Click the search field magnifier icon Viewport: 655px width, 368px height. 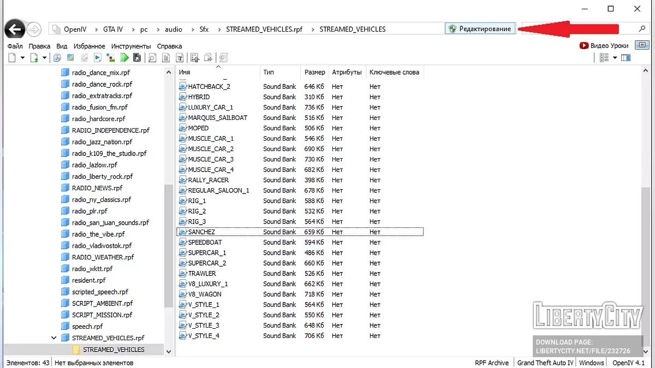642,29
